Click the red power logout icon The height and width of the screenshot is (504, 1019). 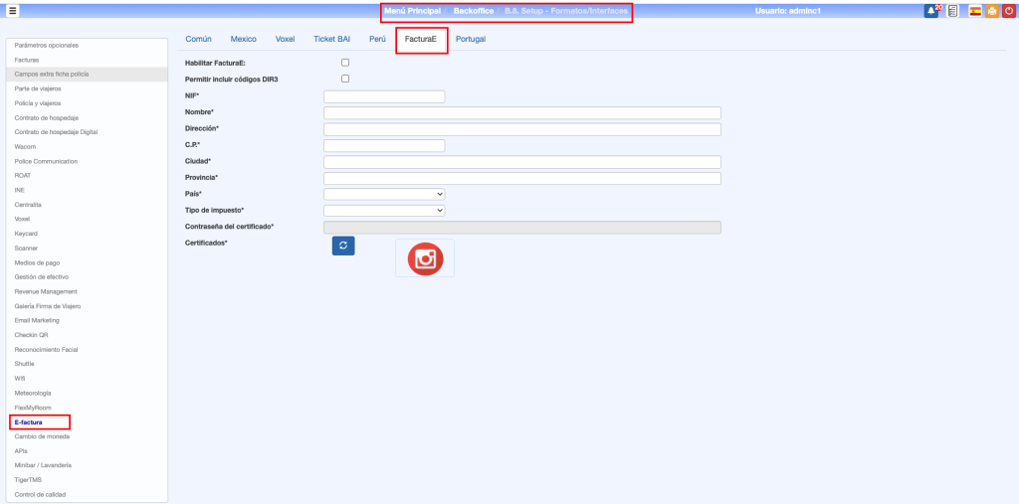click(x=1008, y=11)
